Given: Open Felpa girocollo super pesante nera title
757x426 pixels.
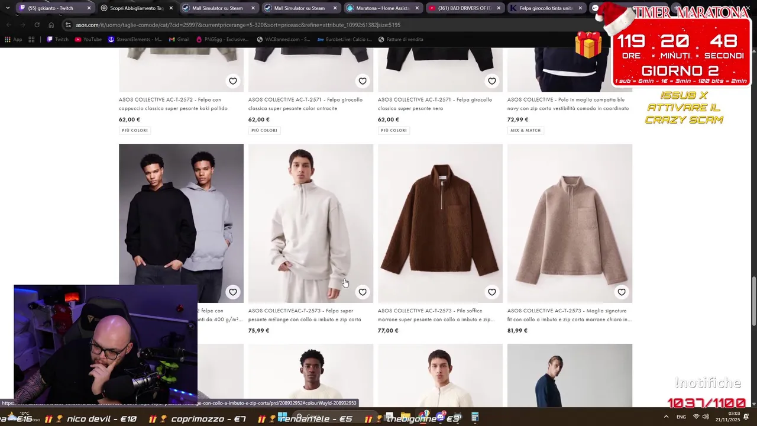Looking at the screenshot, I should (435, 104).
